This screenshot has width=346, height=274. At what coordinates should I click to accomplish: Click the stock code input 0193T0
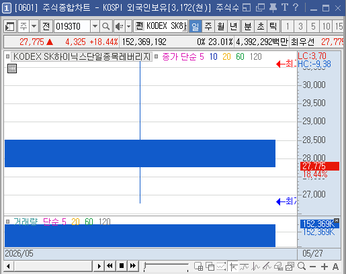tap(72, 26)
